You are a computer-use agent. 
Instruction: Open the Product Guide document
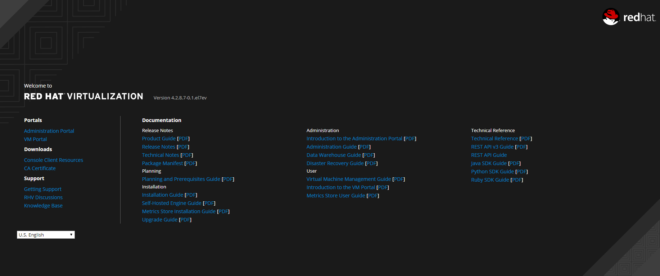pyautogui.click(x=159, y=139)
